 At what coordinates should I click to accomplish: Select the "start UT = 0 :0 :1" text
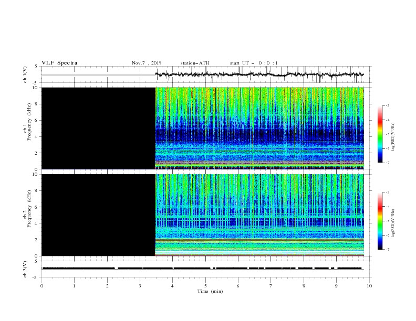click(254, 63)
